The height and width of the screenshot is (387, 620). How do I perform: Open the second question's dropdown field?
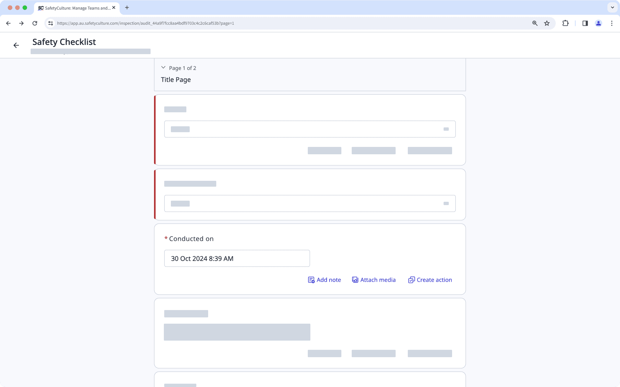coord(310,204)
